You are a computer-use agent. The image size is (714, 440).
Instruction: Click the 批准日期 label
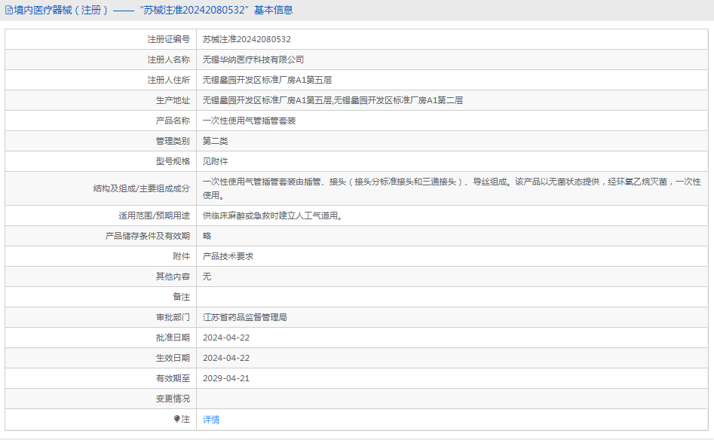[173, 338]
